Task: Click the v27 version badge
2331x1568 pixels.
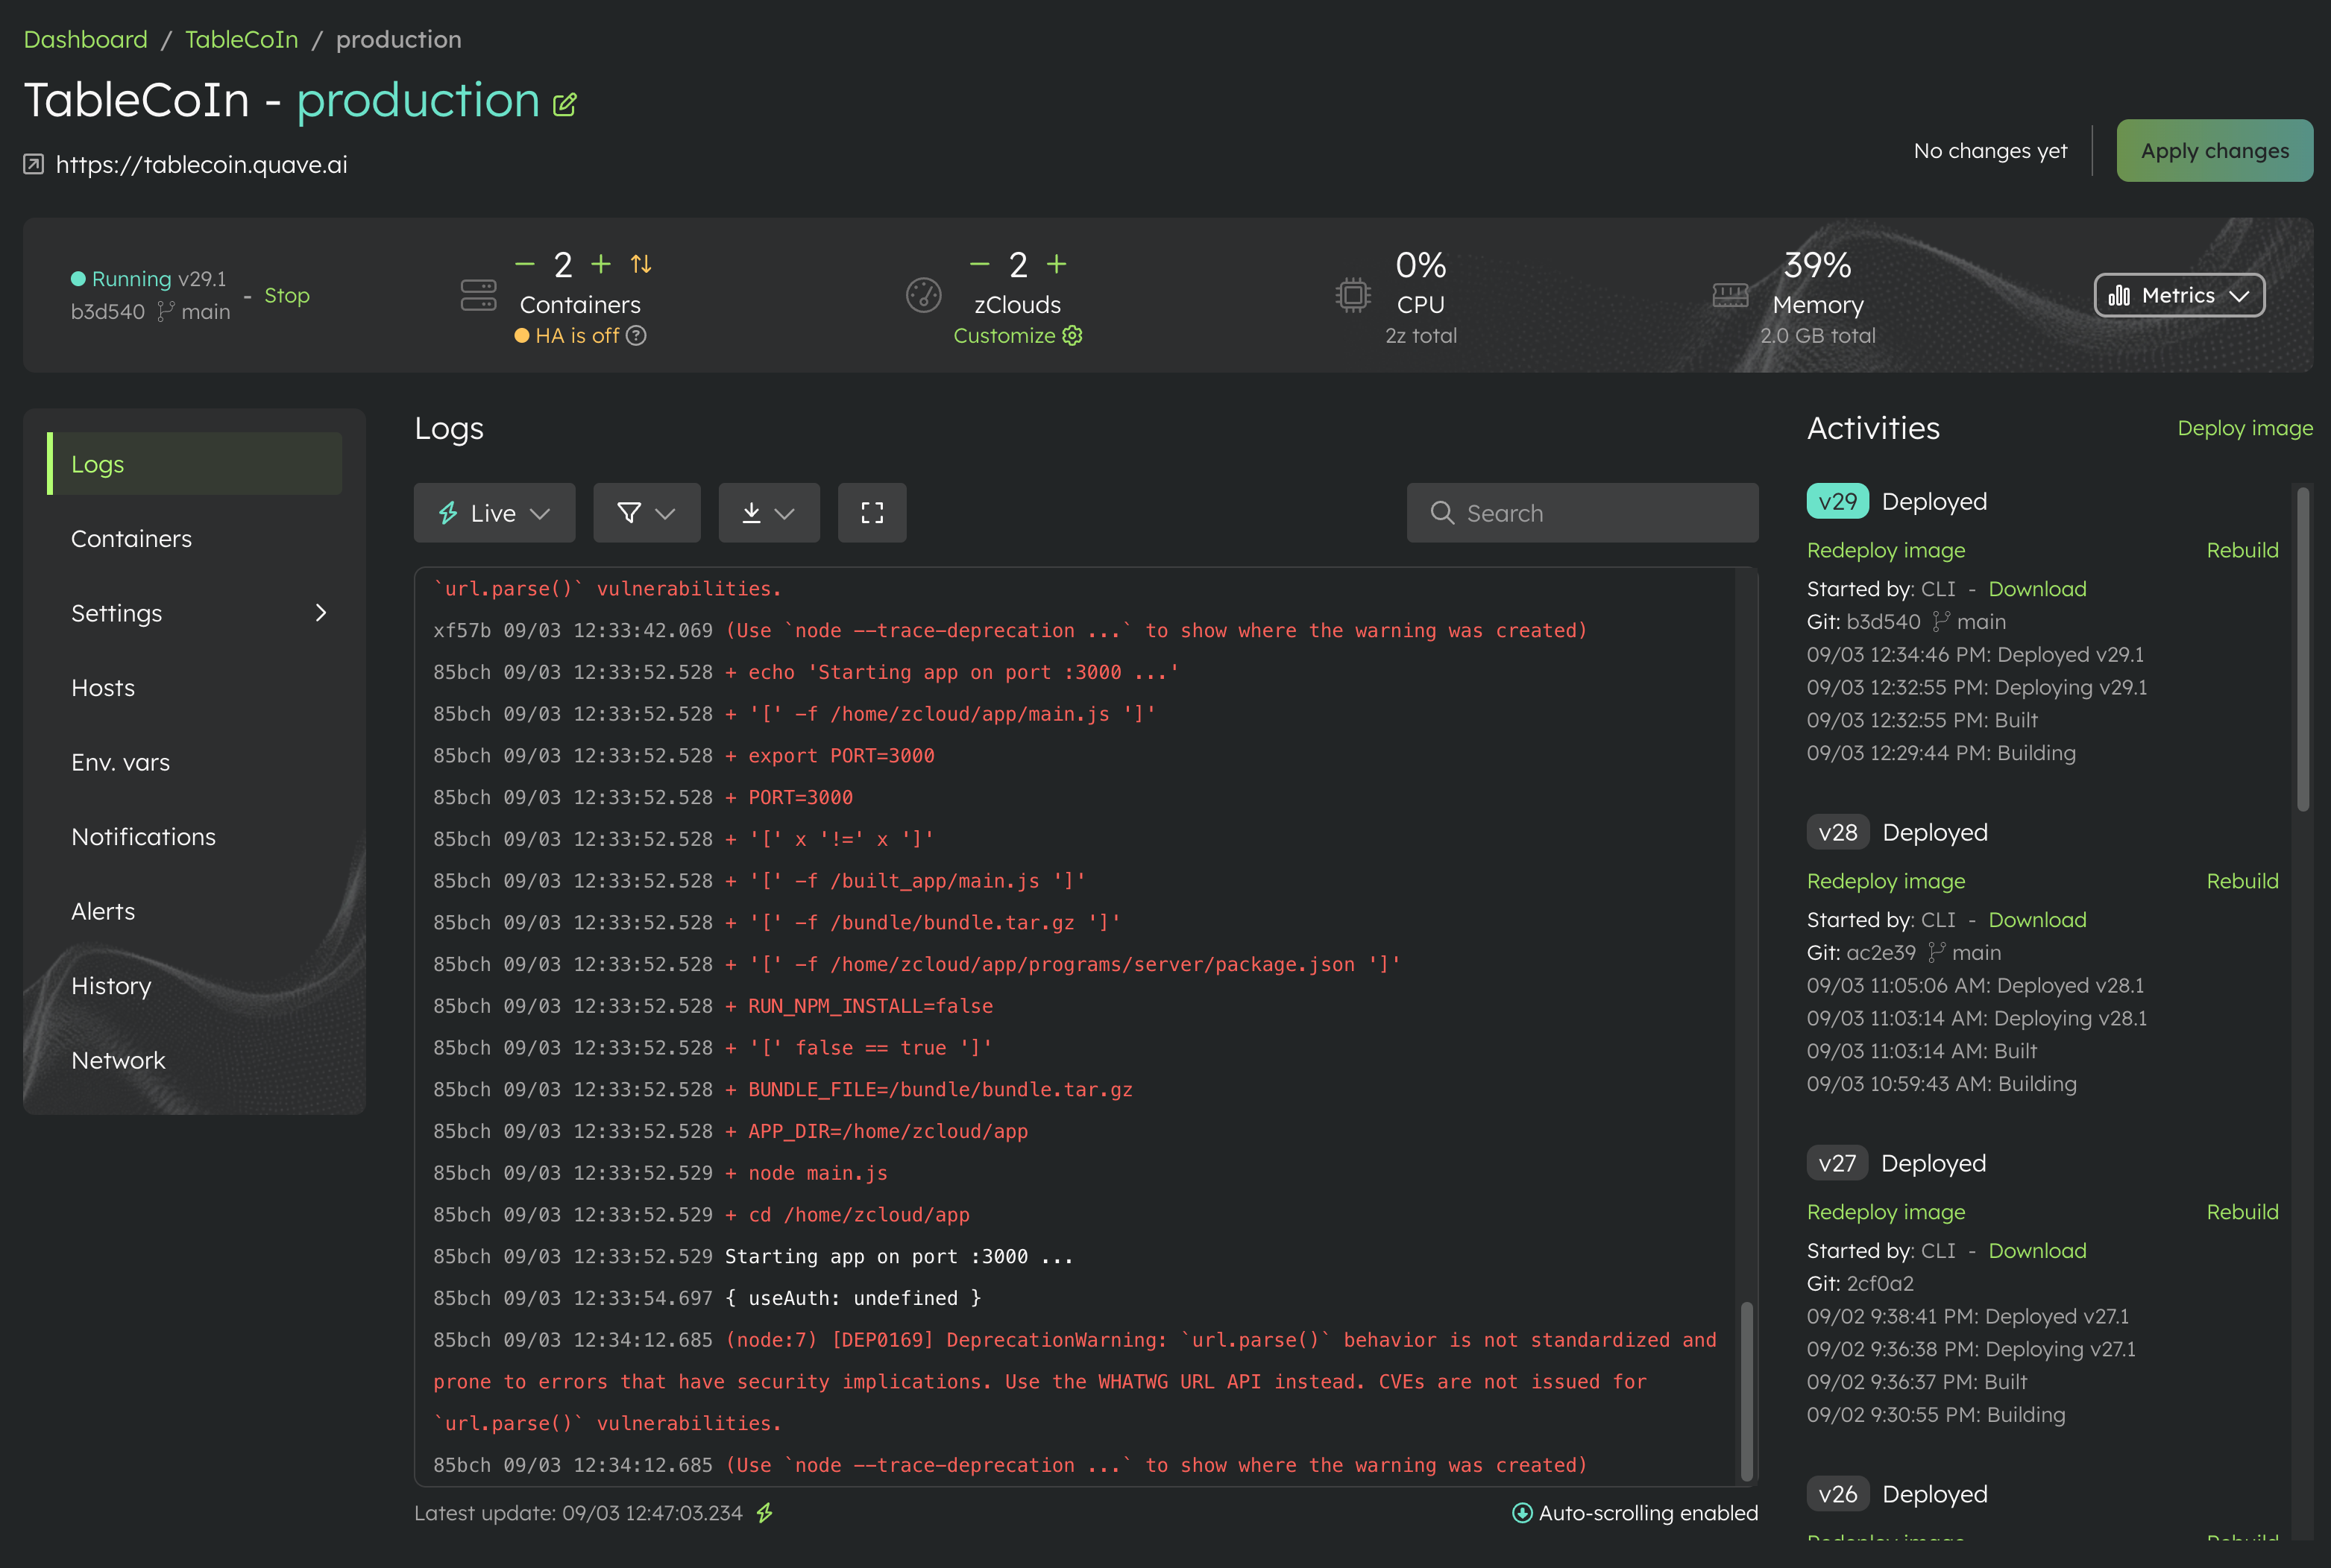Action: tap(1837, 1163)
